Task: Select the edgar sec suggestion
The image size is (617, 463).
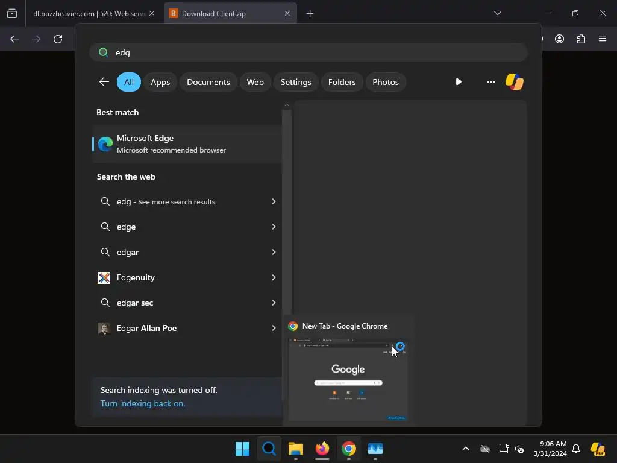Action: click(187, 303)
